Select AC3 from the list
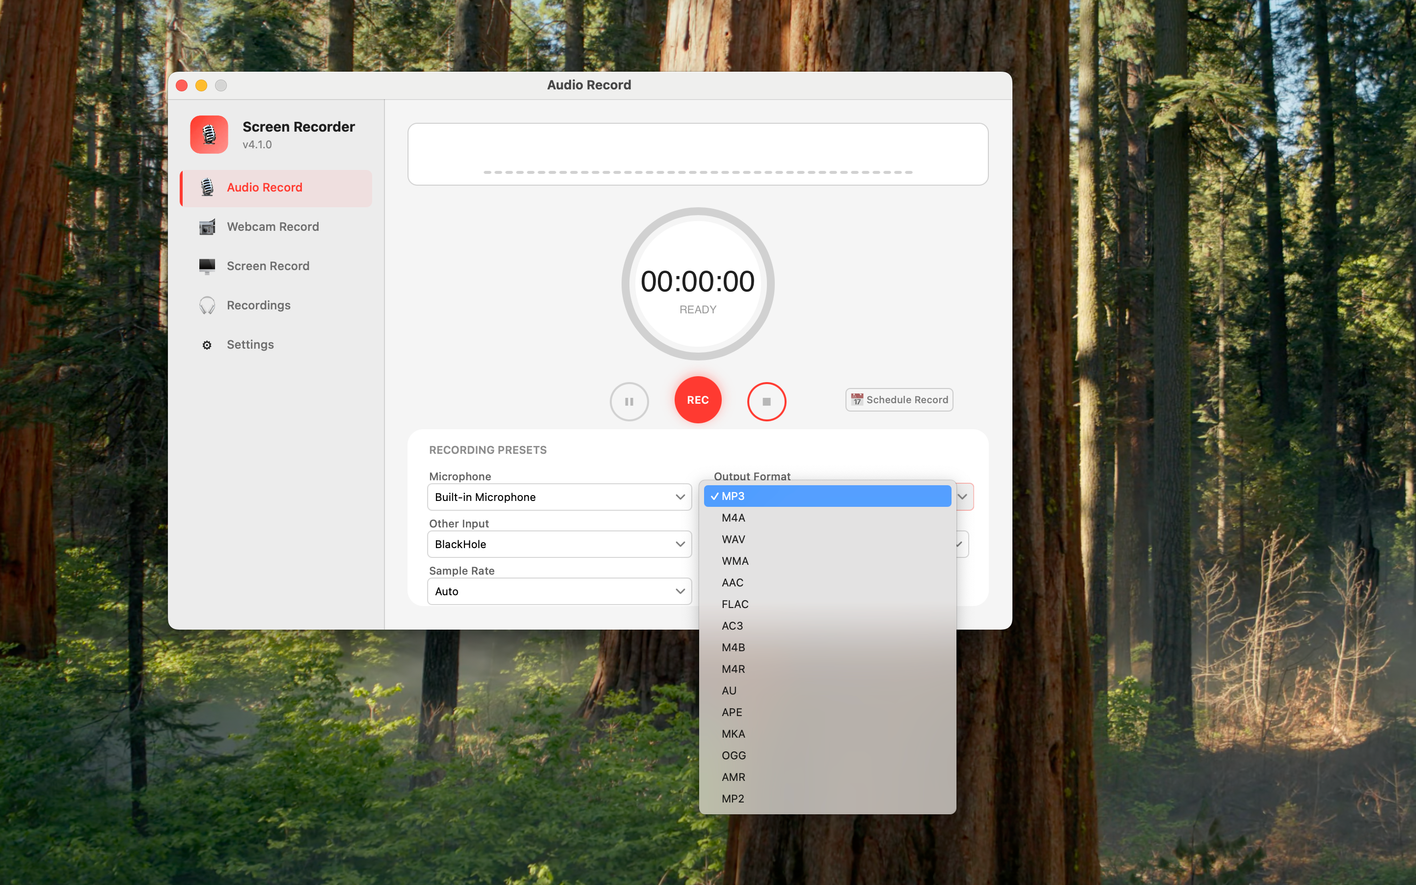Viewport: 1416px width, 885px height. click(827, 626)
